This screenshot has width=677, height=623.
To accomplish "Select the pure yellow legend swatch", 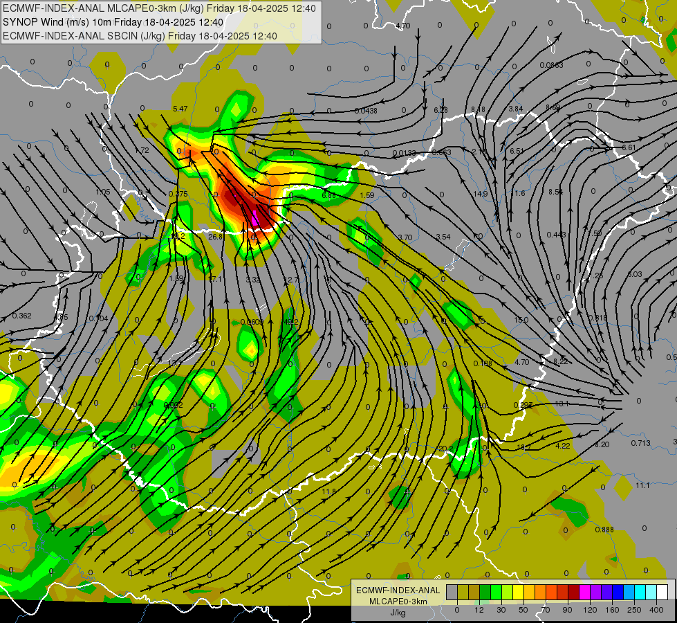I will 519,593.
